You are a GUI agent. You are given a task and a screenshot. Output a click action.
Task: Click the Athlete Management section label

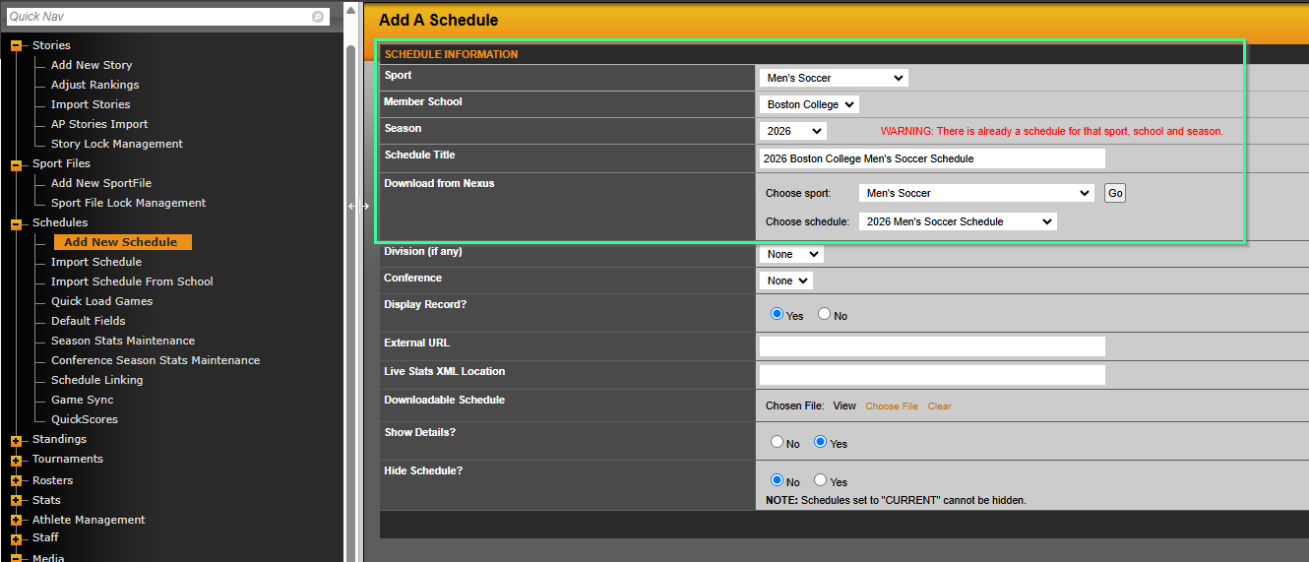point(89,520)
